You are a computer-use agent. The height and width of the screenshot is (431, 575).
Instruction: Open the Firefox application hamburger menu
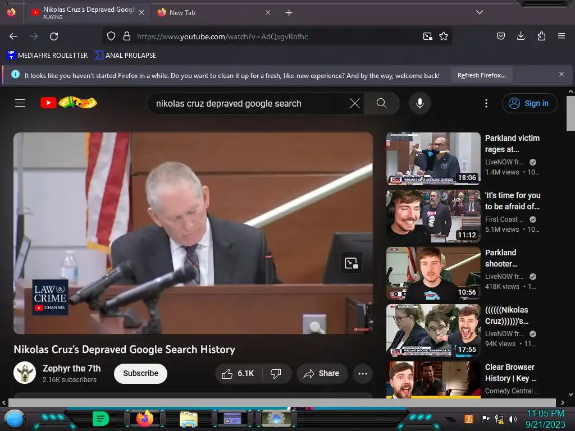[x=562, y=36]
